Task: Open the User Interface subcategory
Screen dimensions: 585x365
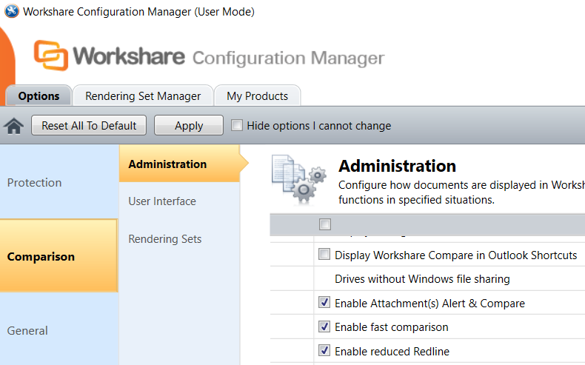Action: coord(179,201)
